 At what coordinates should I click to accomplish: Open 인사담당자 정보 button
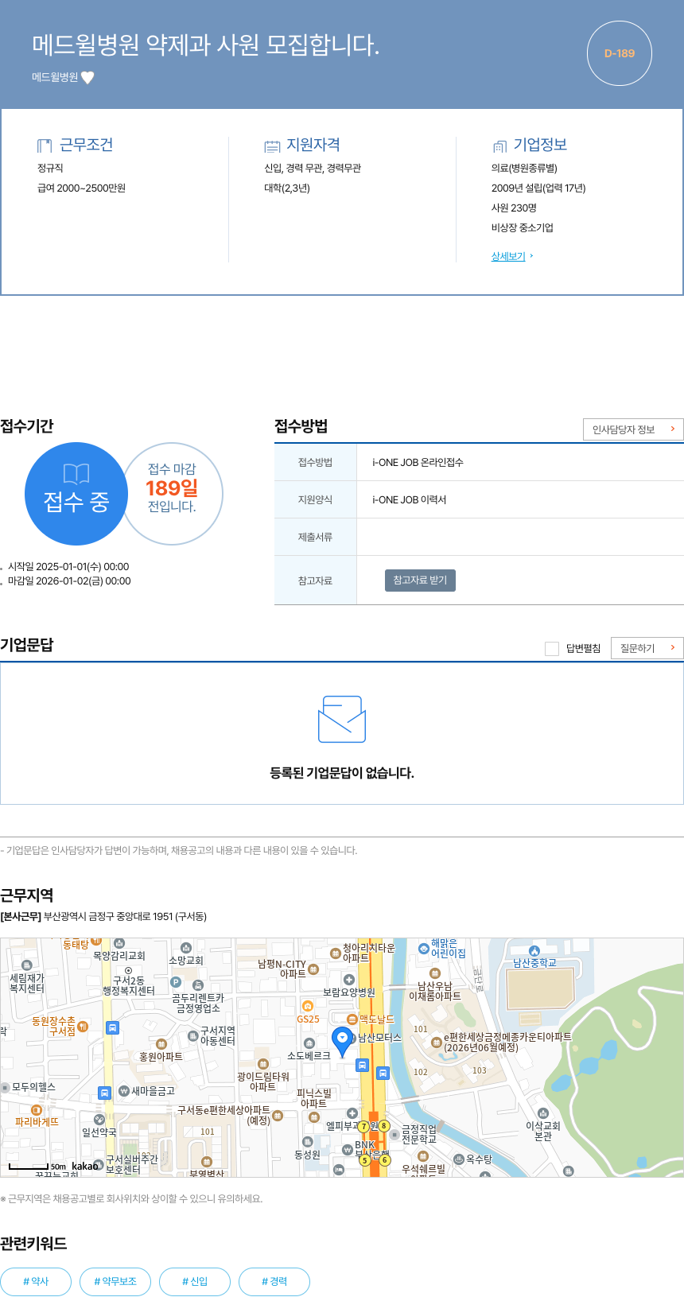coord(633,429)
